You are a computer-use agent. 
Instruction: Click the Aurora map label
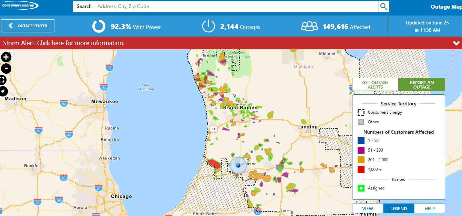81,207
